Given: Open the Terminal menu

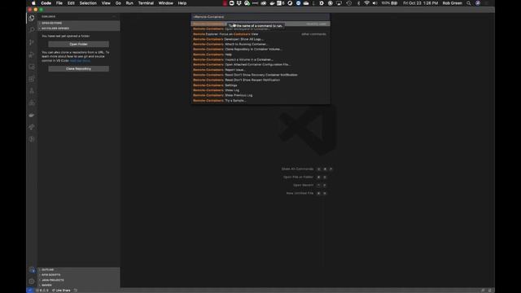Looking at the screenshot, I should coord(146,3).
